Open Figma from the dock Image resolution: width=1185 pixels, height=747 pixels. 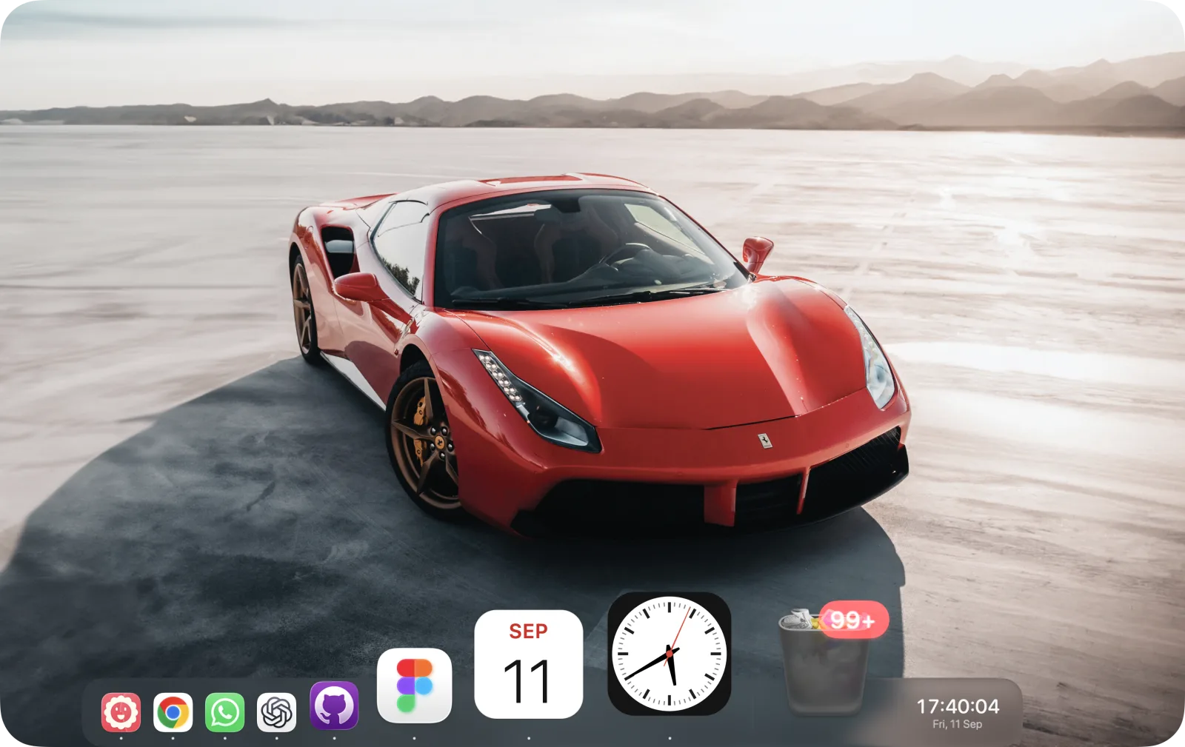pyautogui.click(x=414, y=686)
